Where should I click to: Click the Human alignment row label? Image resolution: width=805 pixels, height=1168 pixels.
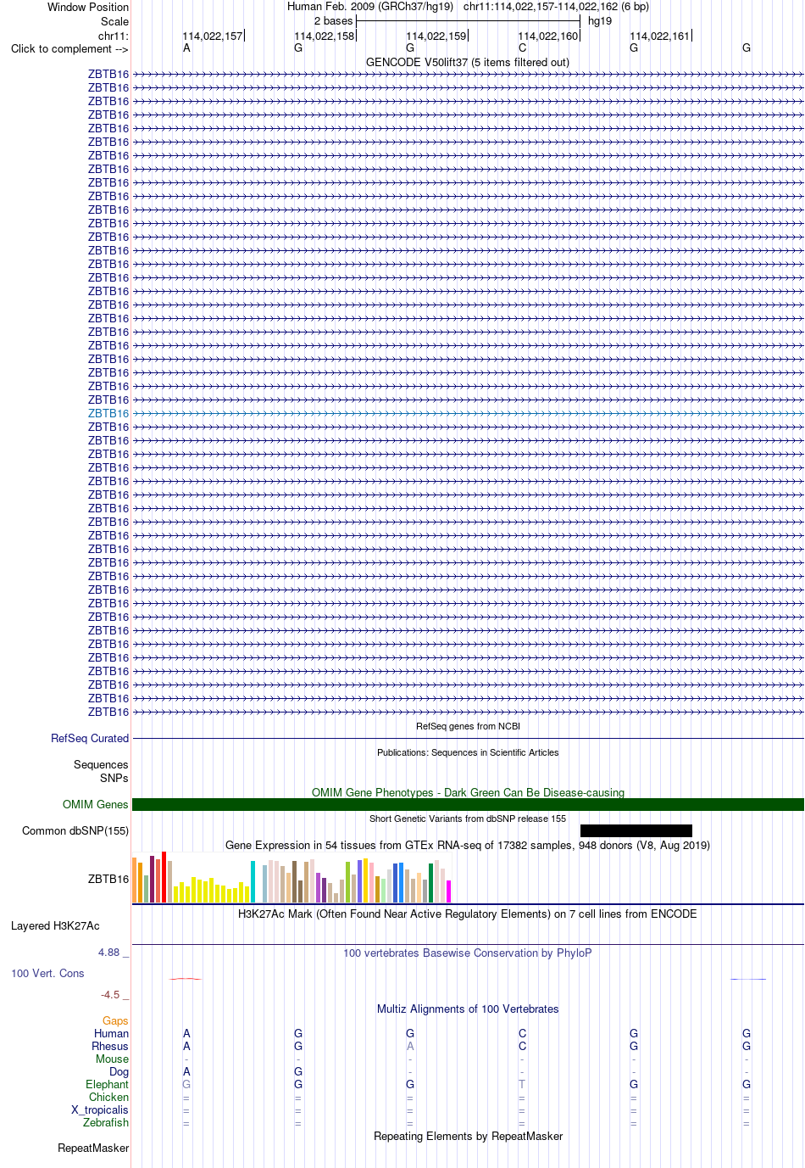[111, 1033]
